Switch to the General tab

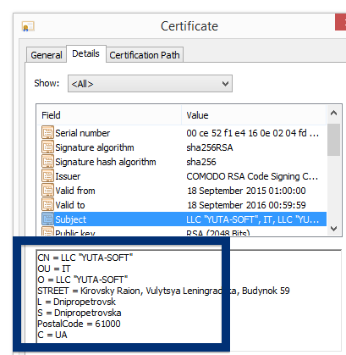point(47,55)
